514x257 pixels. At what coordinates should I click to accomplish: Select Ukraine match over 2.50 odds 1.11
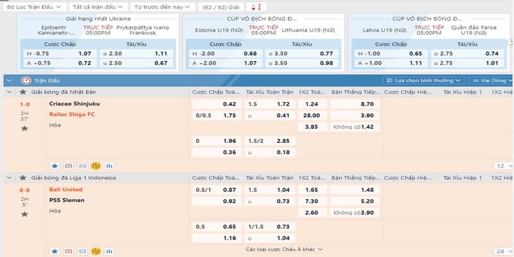tap(137, 54)
